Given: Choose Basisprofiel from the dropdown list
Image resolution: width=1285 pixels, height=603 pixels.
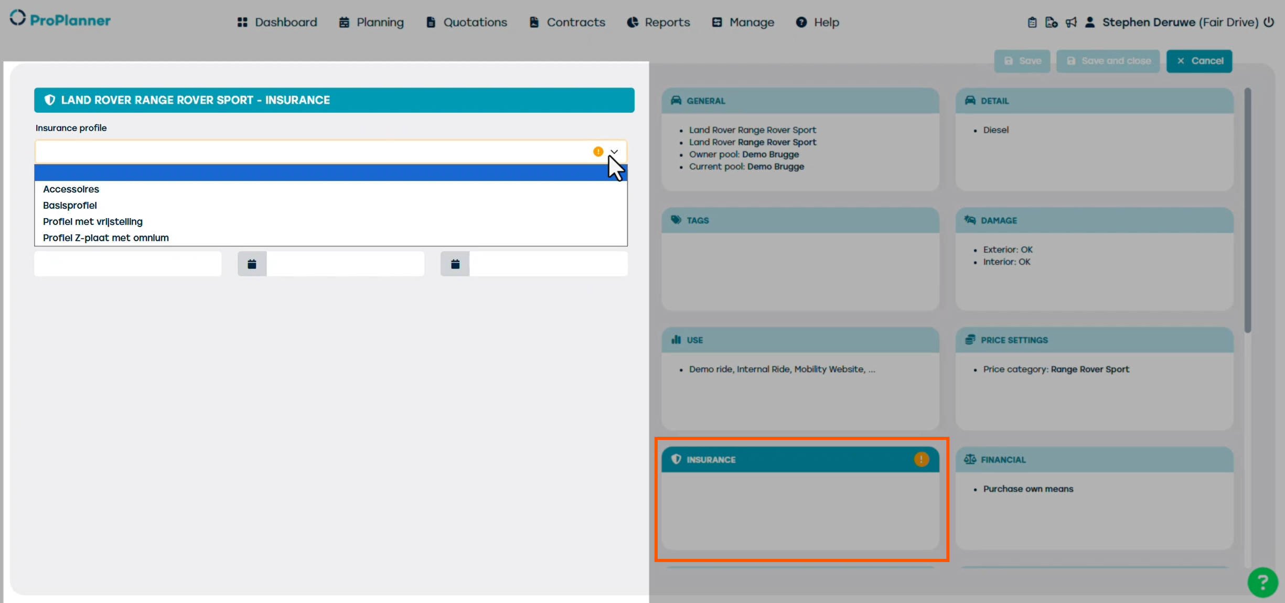Looking at the screenshot, I should point(70,206).
